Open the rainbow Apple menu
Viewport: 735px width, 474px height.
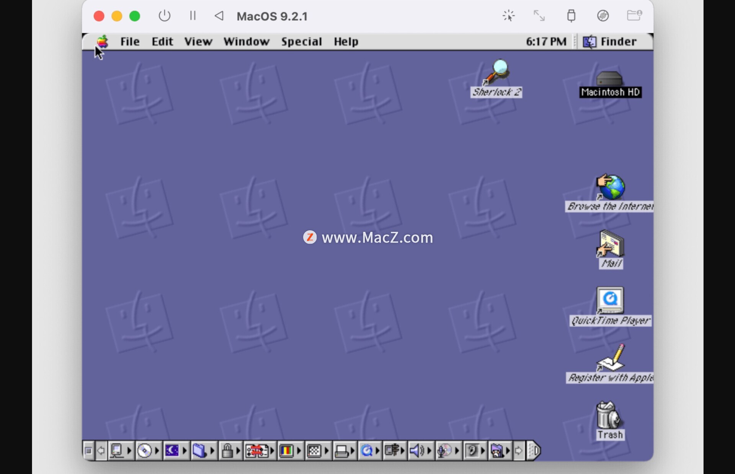pyautogui.click(x=102, y=41)
